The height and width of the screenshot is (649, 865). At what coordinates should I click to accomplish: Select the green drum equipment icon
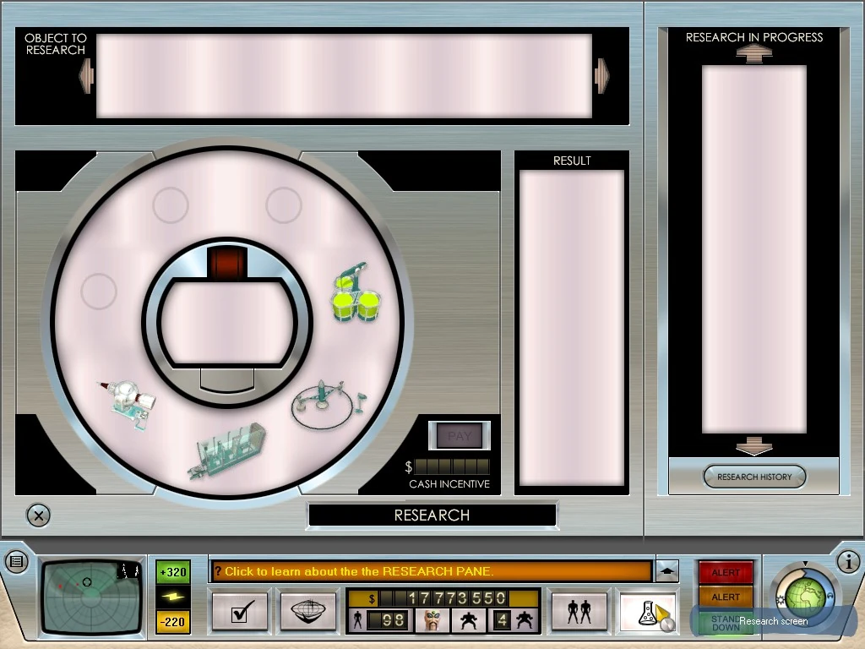pyautogui.click(x=356, y=293)
